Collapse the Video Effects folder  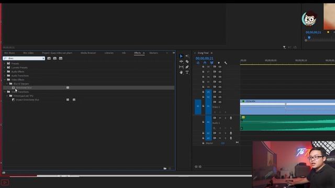(x=5, y=80)
